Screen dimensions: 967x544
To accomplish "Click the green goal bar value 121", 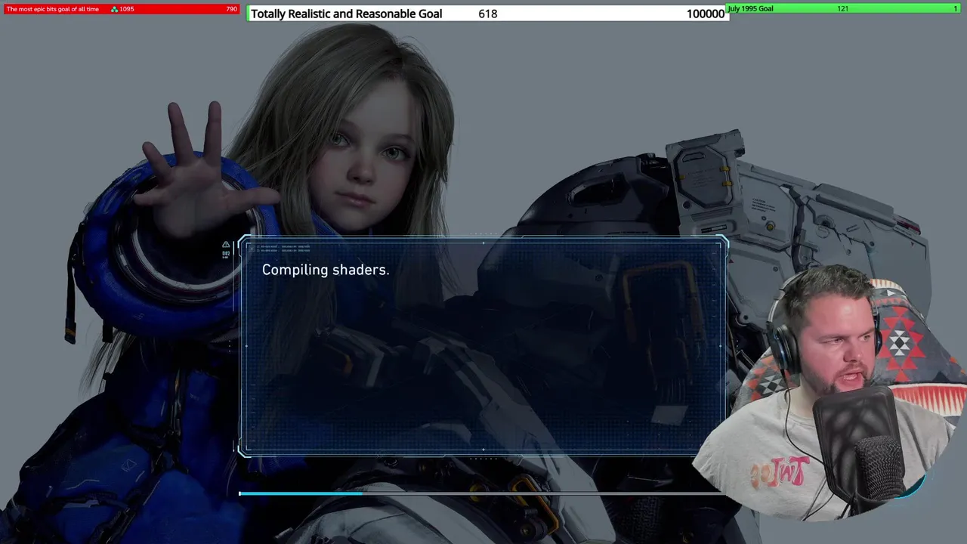I will click(842, 8).
